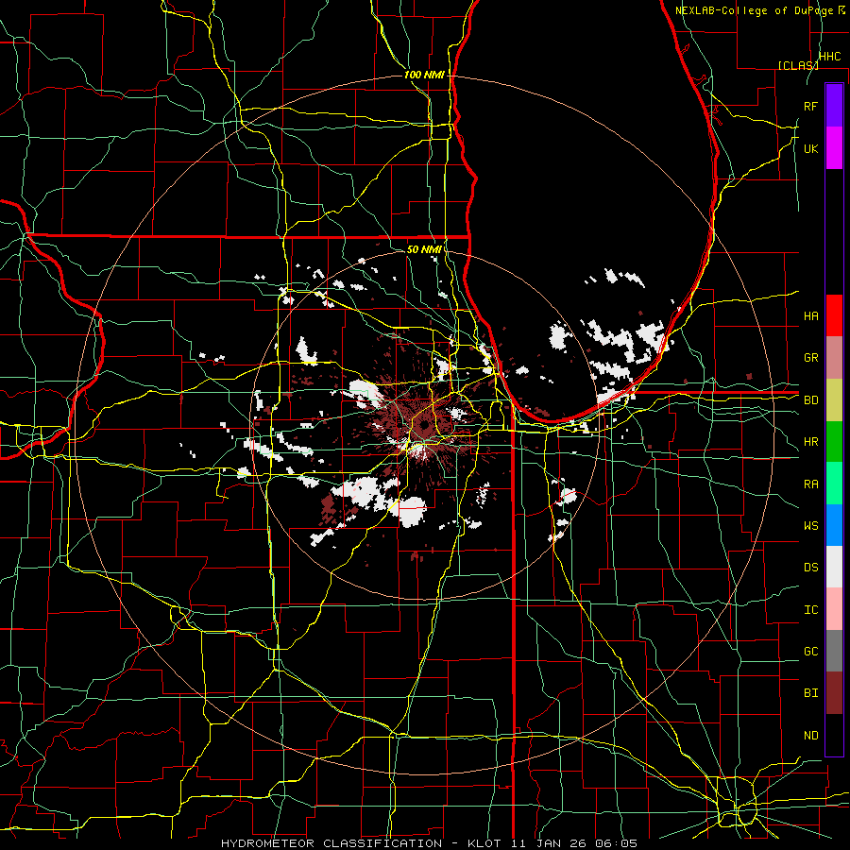Click the IC pink legend swatch
This screenshot has height=850, width=850.
click(834, 609)
